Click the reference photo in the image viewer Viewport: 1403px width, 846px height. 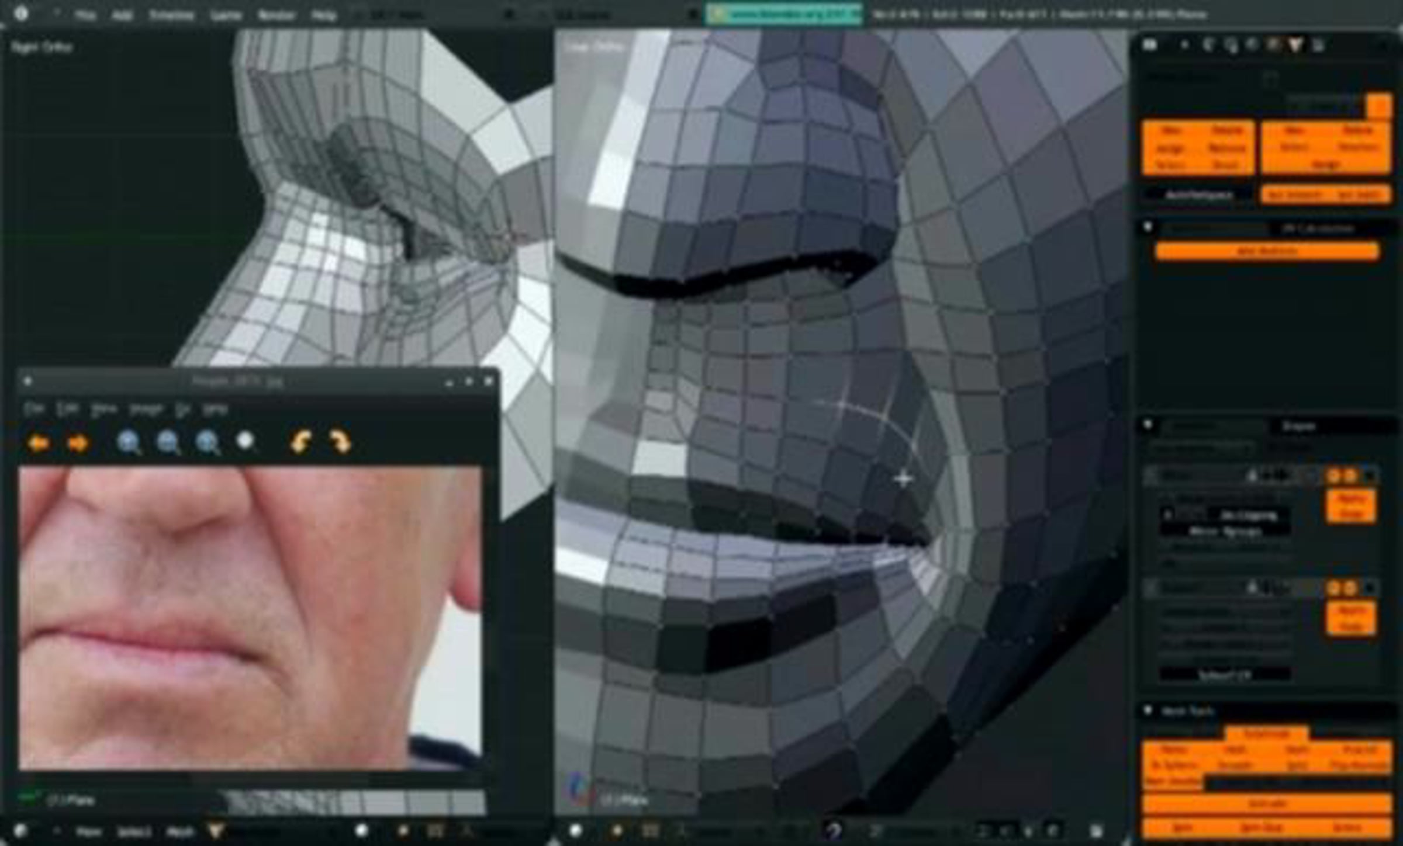250,617
